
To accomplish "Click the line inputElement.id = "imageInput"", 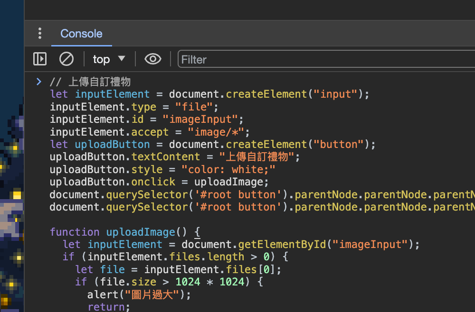I will pyautogui.click(x=147, y=119).
